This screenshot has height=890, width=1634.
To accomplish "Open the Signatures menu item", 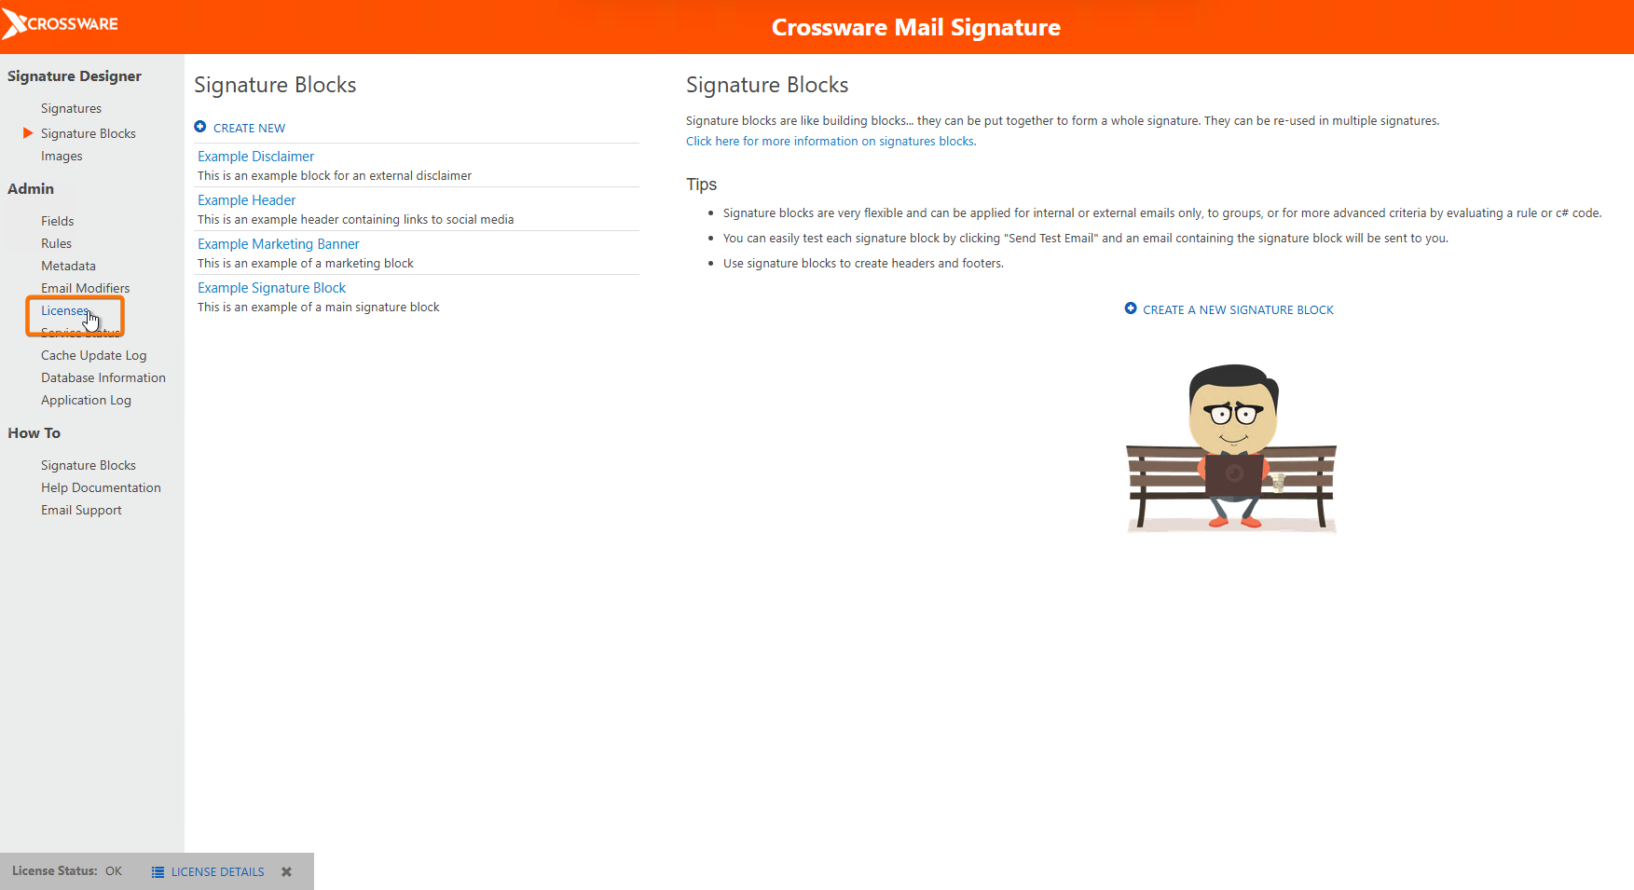I will click(x=71, y=109).
